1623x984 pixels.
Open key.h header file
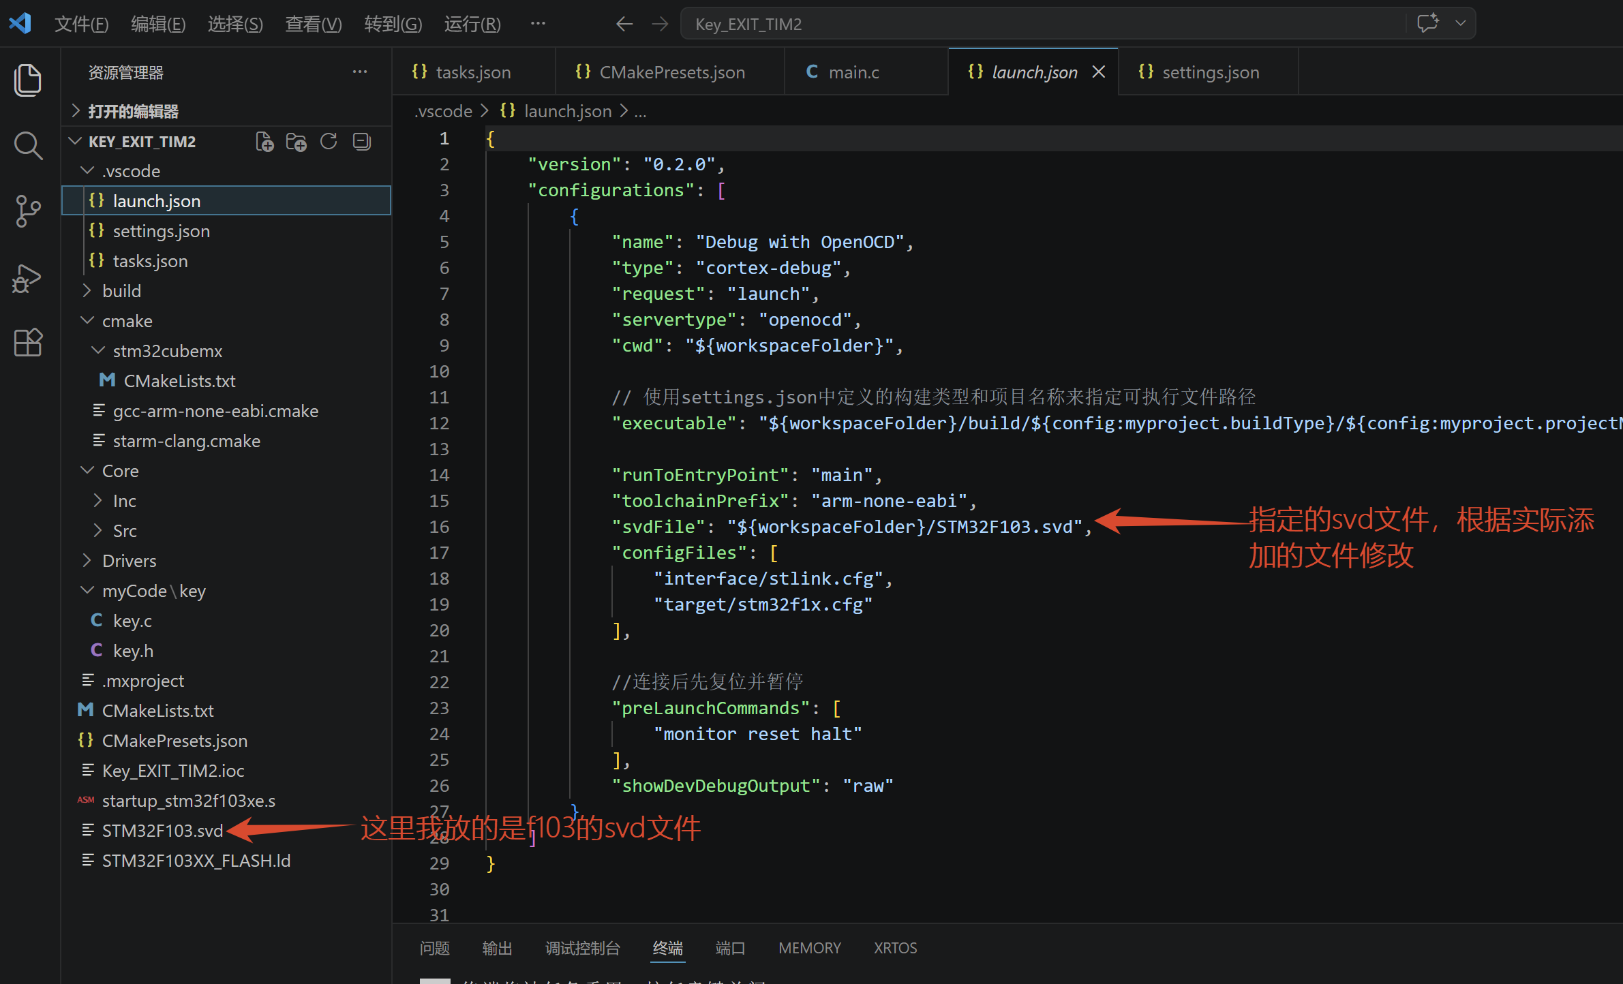226,651
